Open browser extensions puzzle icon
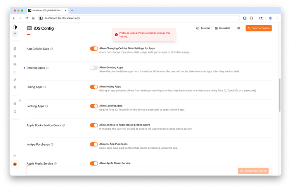Image resolution: width=291 pixels, height=189 pixels. pyautogui.click(x=251, y=18)
